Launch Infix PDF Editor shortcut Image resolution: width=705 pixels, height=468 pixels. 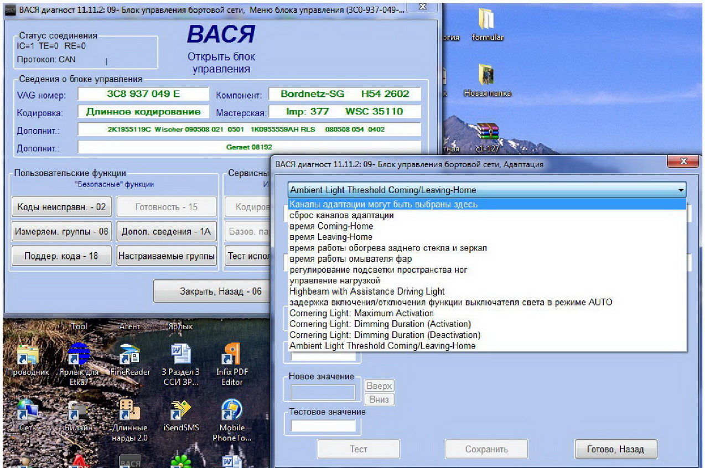232,363
